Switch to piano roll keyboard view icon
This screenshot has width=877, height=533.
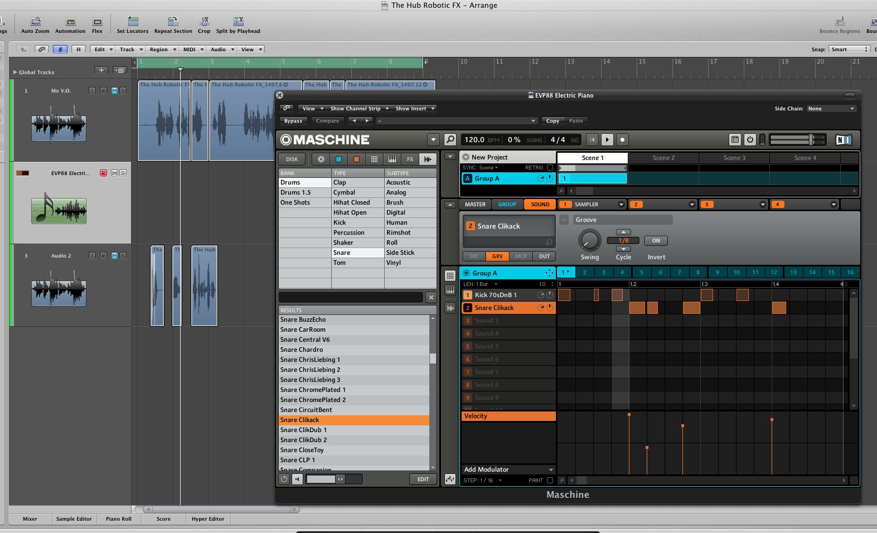pyautogui.click(x=450, y=290)
